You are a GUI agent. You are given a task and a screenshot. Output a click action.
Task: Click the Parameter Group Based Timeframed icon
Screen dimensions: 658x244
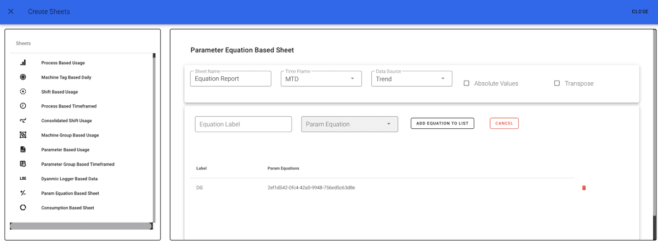click(x=23, y=164)
